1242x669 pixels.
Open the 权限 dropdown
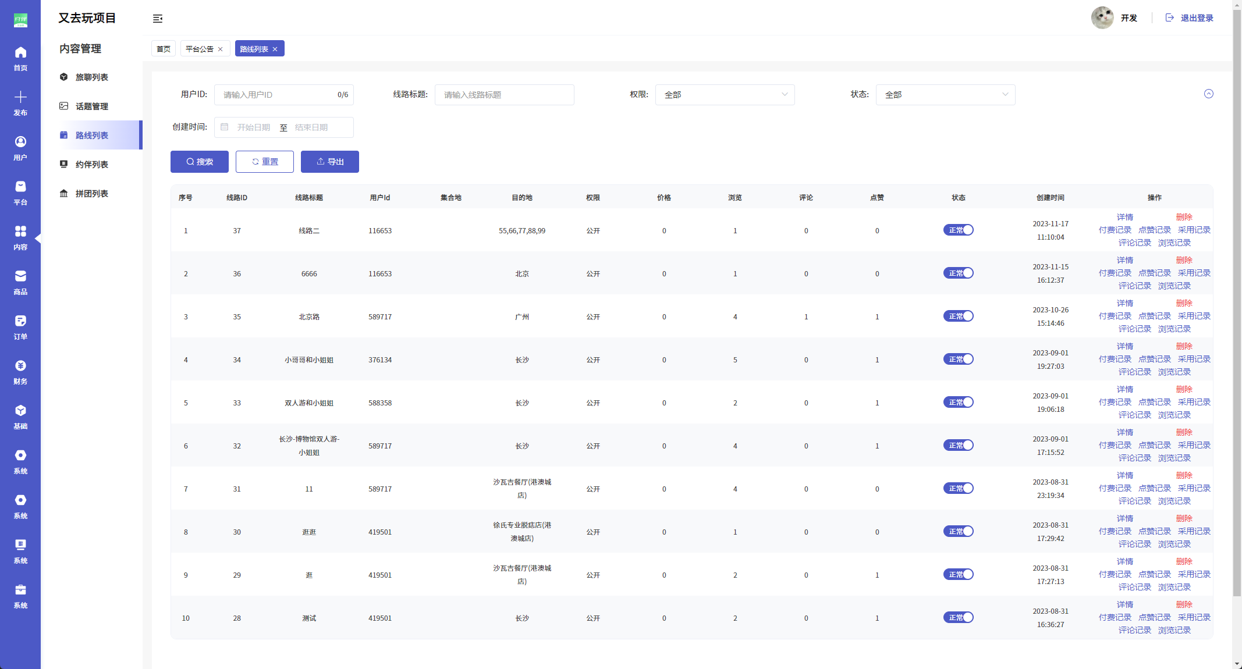pos(725,95)
